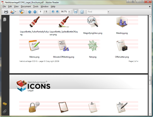Open the Pages panel in sidebar
The width and height of the screenshot is (153, 117).
5,19
